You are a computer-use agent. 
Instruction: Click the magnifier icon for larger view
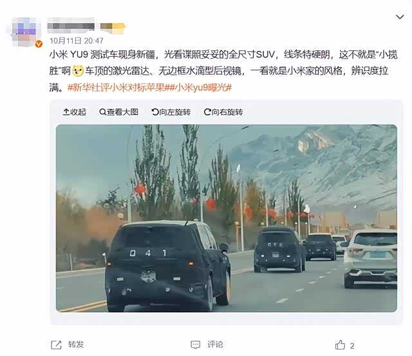coord(102,112)
